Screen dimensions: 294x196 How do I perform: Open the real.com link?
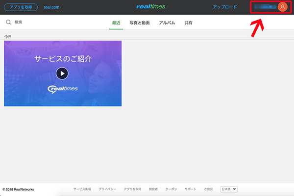coord(51,7)
